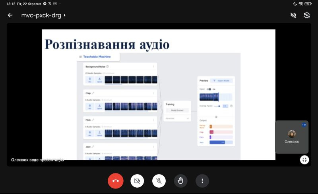Toggle the Input ON switch
Screen dimensions: 318x194
(209, 89)
